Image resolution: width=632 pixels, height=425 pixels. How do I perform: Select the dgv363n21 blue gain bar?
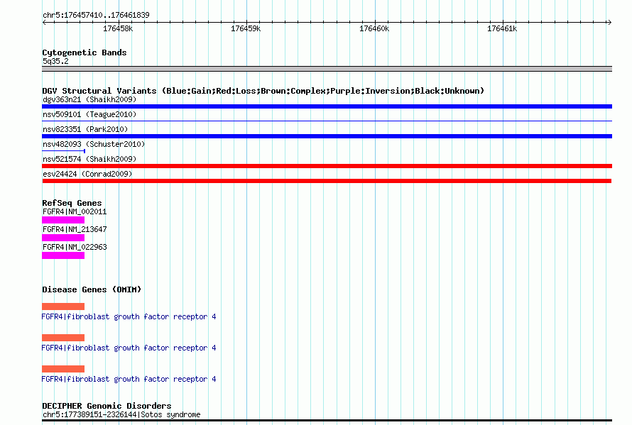pyautogui.click(x=327, y=106)
